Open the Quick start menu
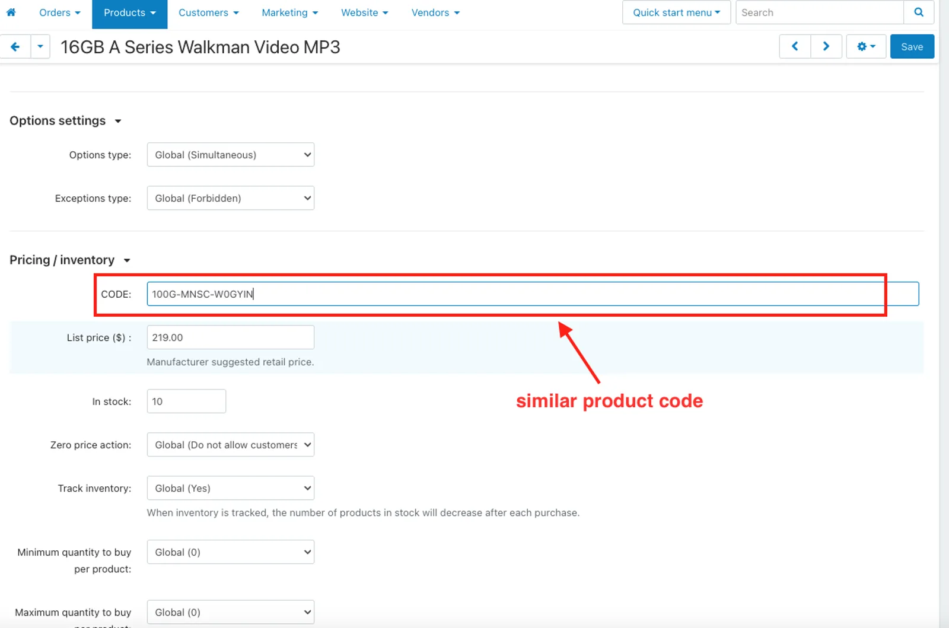Viewport: 949px width, 628px height. 676,12
